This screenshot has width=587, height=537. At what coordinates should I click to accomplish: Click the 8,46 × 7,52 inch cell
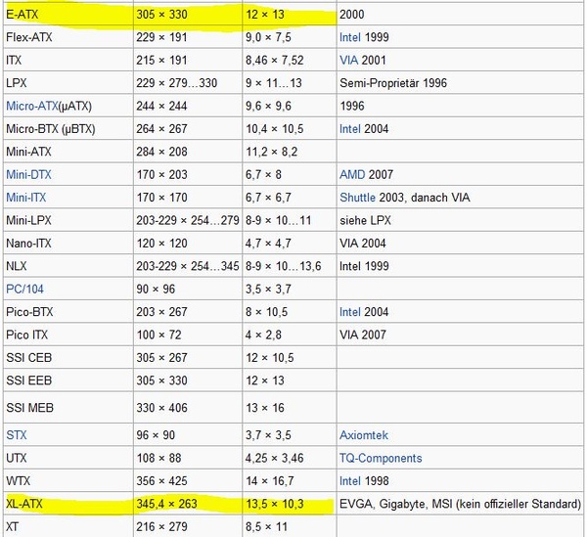point(290,60)
